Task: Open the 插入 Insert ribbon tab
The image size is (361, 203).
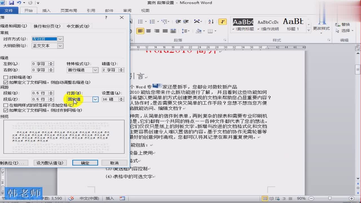Action: tap(46, 10)
